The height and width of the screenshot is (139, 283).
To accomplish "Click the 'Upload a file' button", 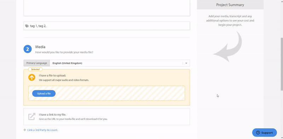I will (x=44, y=93).
